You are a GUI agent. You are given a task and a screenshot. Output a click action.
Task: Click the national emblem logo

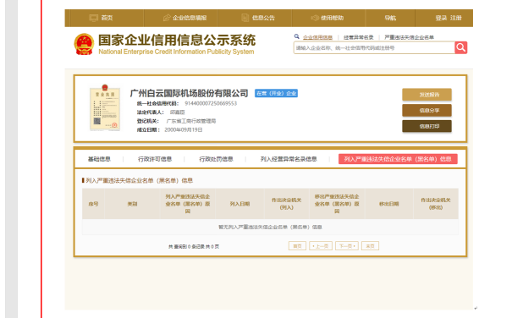coord(84,44)
